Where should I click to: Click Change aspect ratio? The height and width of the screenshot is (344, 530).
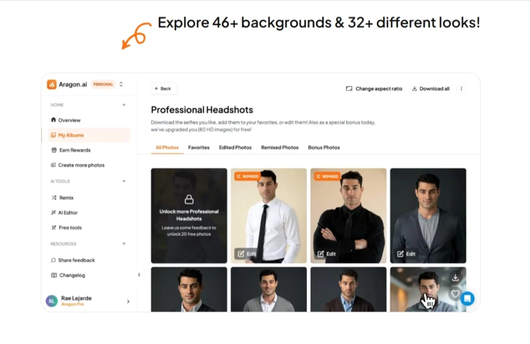coord(374,88)
